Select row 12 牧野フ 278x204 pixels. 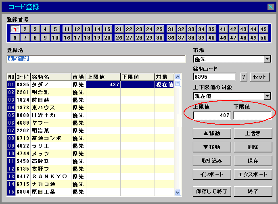coord(90,169)
